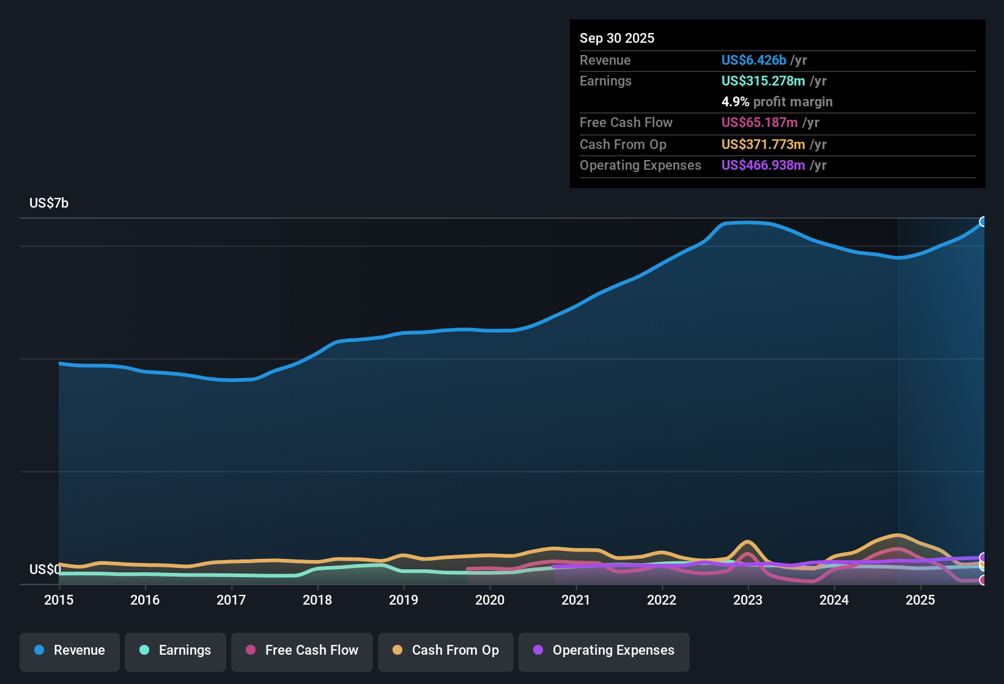The image size is (1004, 684).
Task: Select the 2020 year label on axis
Action: pyautogui.click(x=489, y=600)
